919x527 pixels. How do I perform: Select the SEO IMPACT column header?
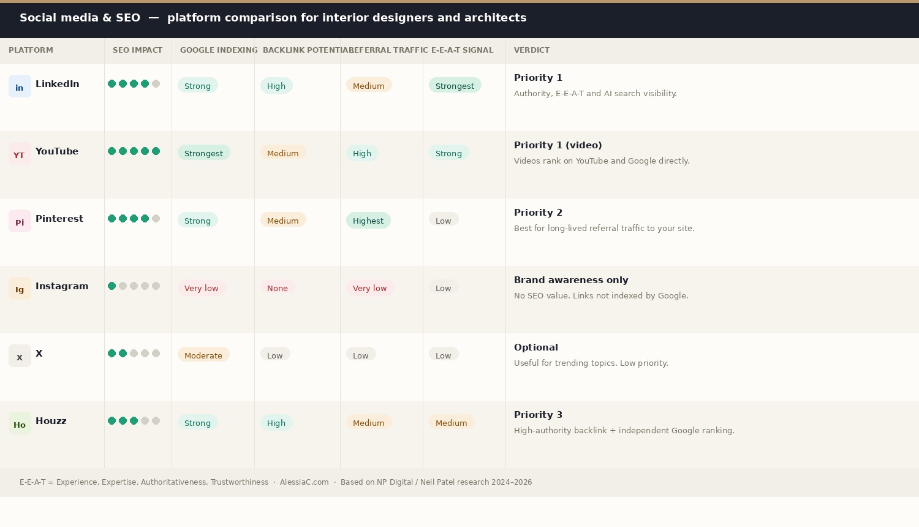(x=137, y=50)
